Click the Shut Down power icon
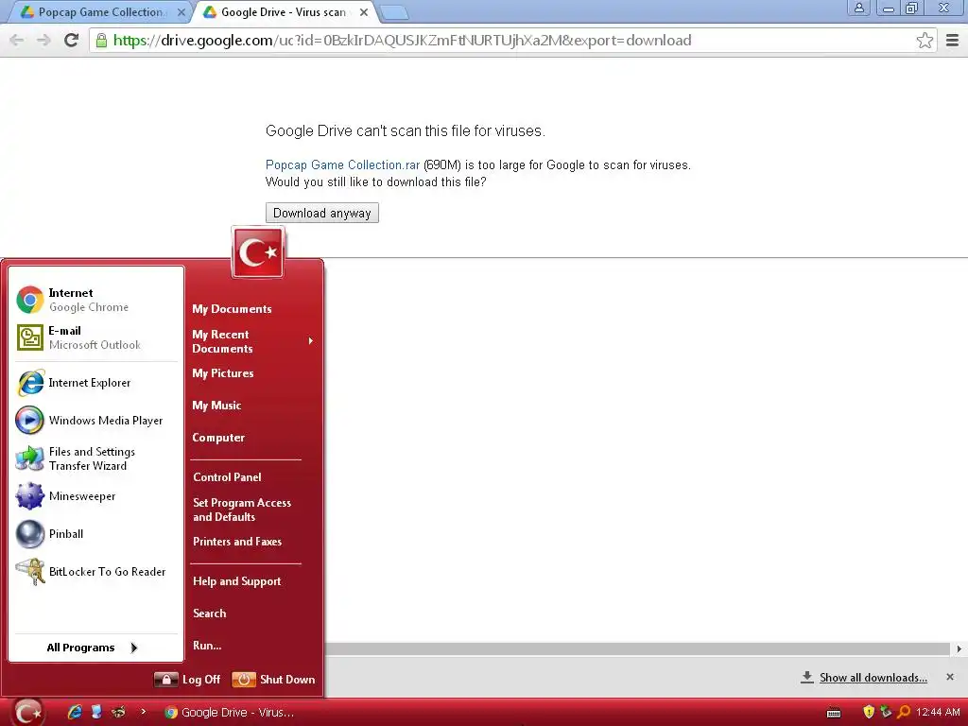The image size is (968, 726). click(244, 679)
